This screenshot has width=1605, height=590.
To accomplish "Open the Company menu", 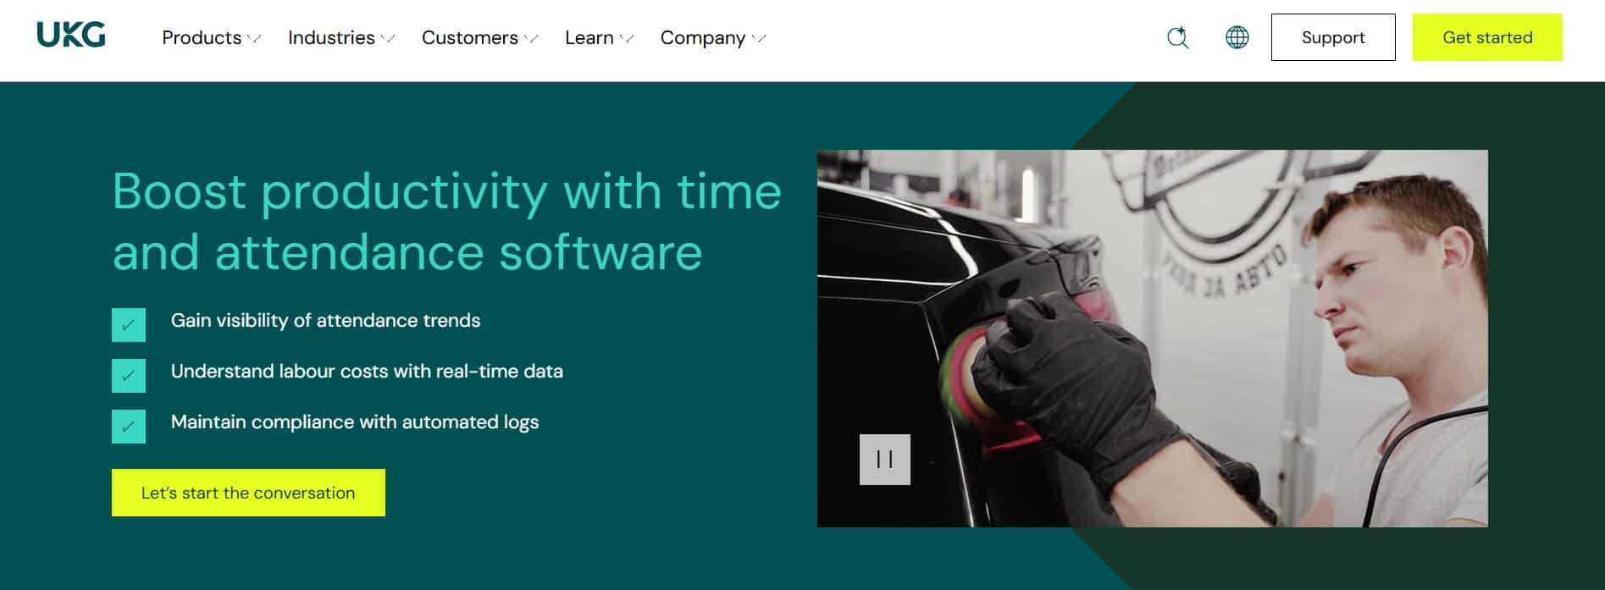I will (x=703, y=38).
